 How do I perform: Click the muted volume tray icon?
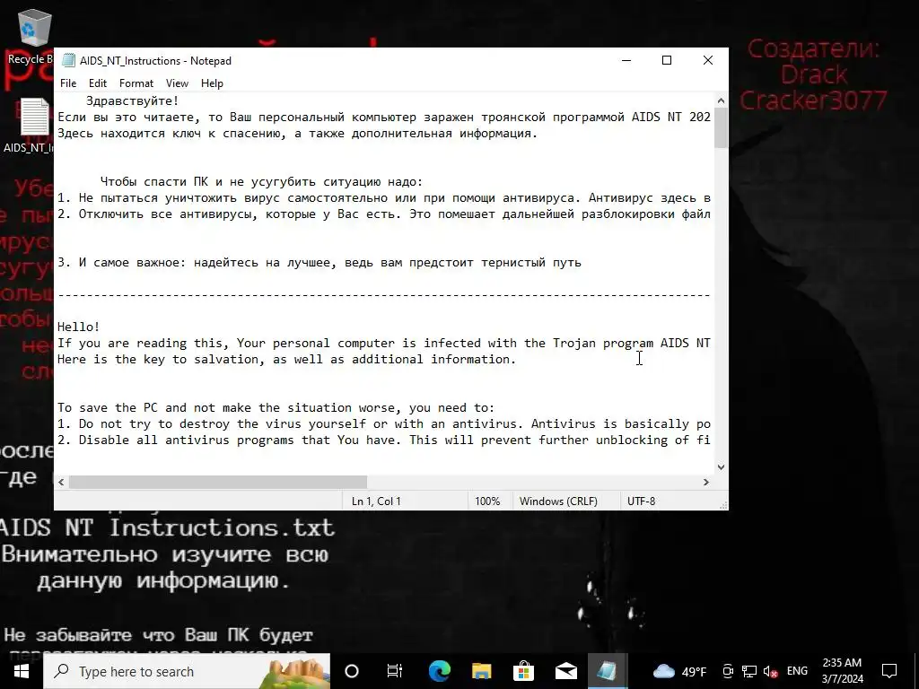coord(771,671)
